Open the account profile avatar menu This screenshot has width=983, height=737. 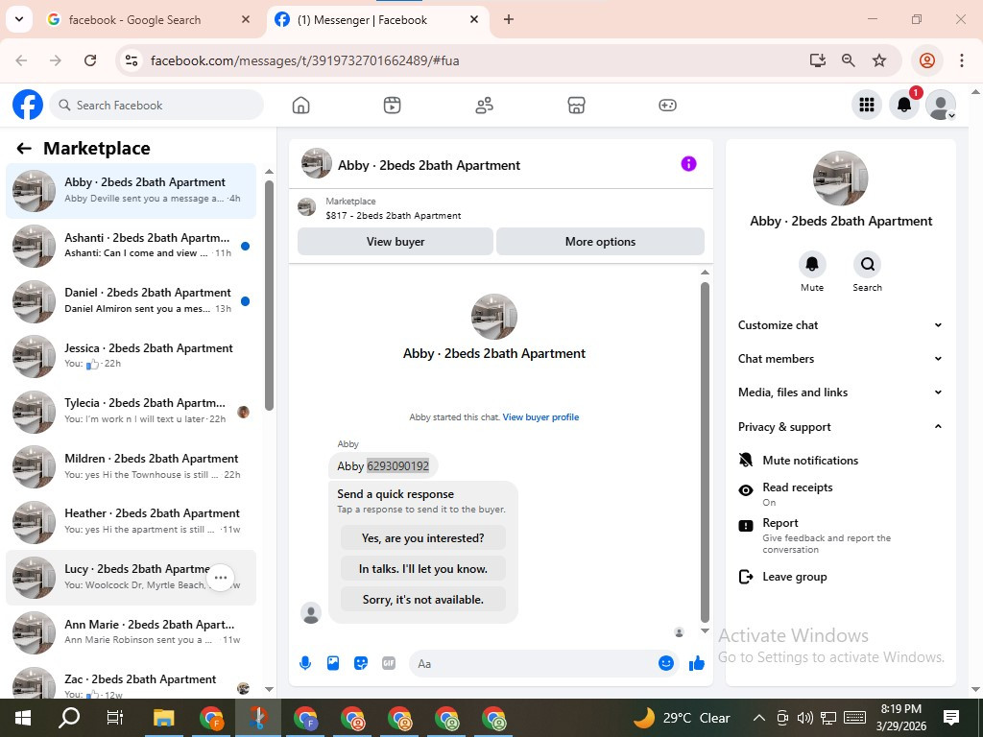[x=941, y=105]
